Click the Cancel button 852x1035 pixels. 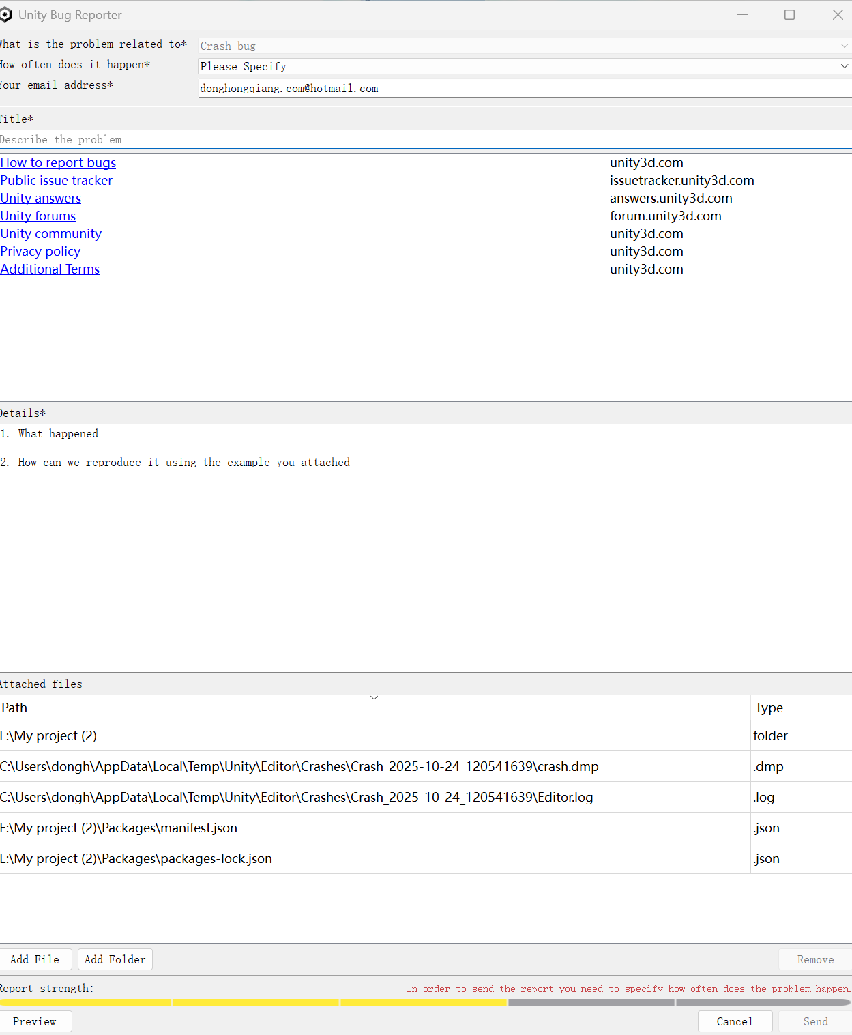(735, 1021)
